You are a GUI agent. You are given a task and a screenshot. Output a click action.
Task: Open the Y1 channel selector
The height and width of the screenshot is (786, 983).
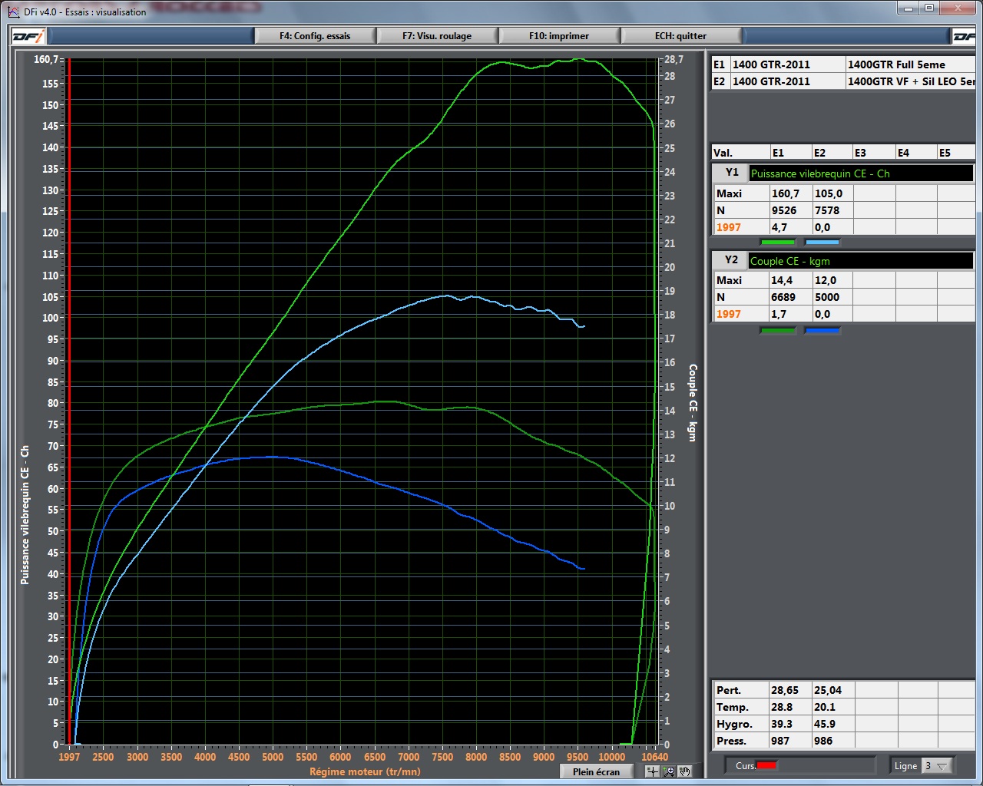pyautogui.click(x=860, y=173)
